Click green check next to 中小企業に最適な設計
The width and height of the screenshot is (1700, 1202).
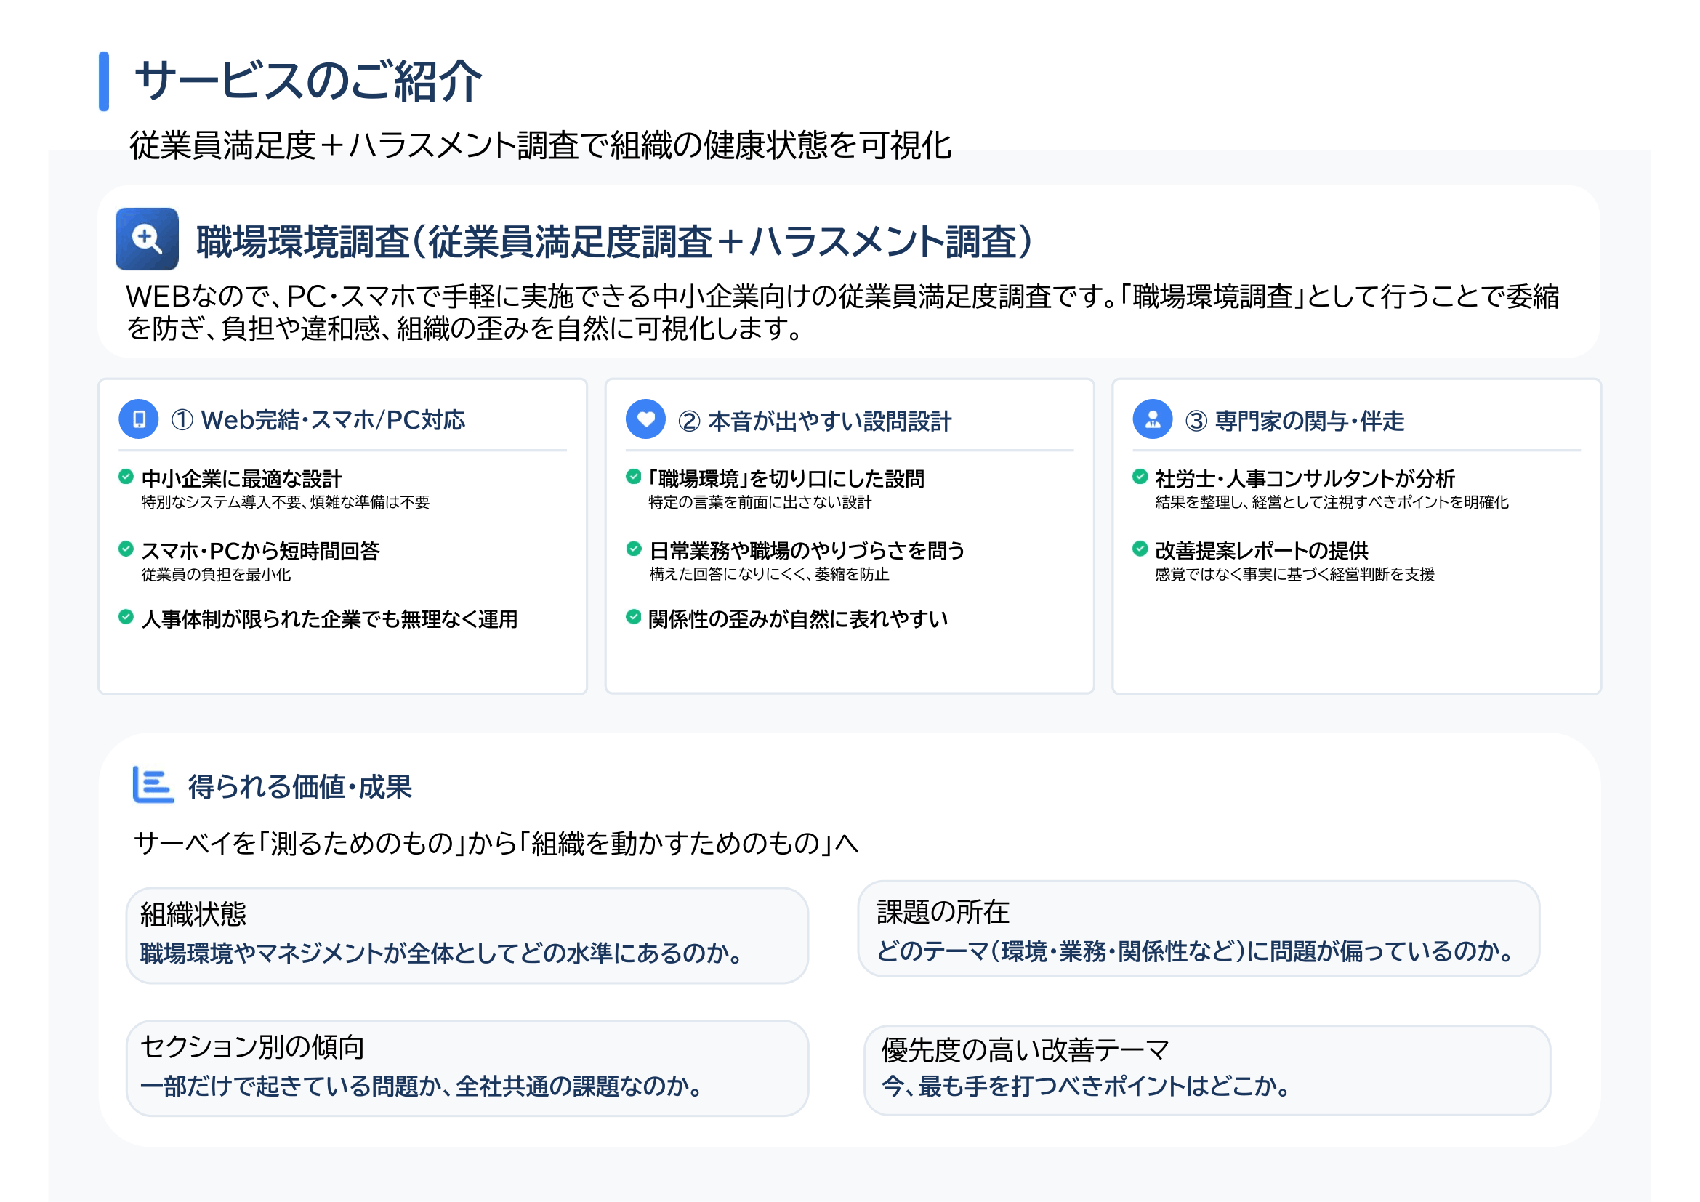click(126, 477)
